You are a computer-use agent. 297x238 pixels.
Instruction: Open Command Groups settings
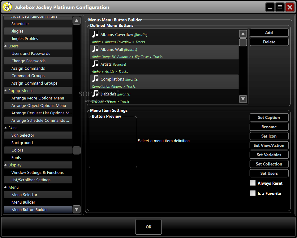click(x=38, y=76)
